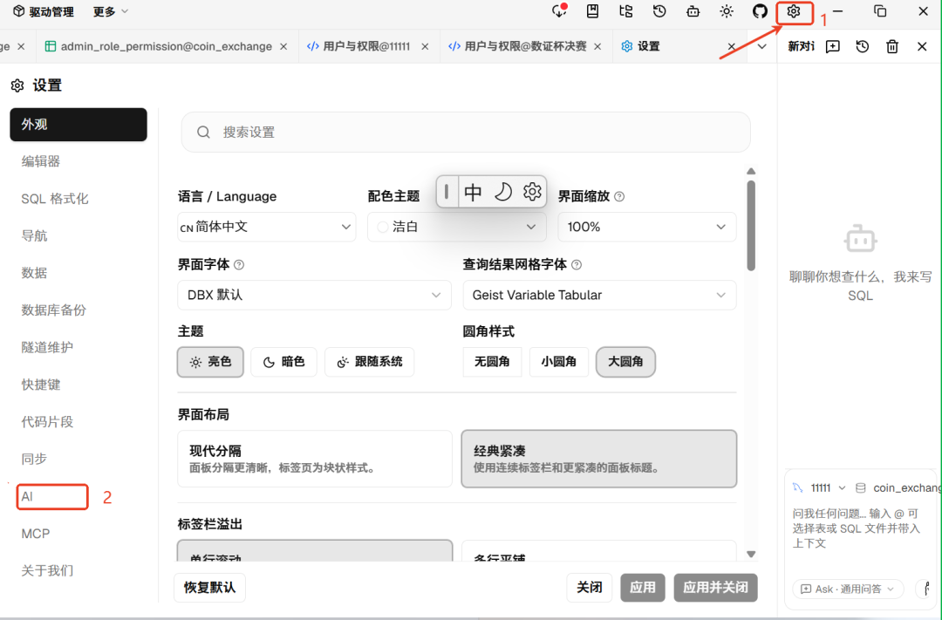Click the 恢复默认 button
Screen dimensions: 942x620
[x=209, y=588]
